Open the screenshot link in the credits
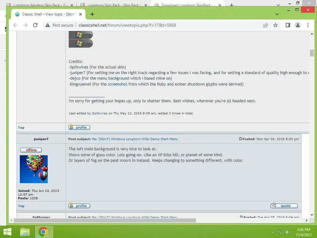 [117, 84]
